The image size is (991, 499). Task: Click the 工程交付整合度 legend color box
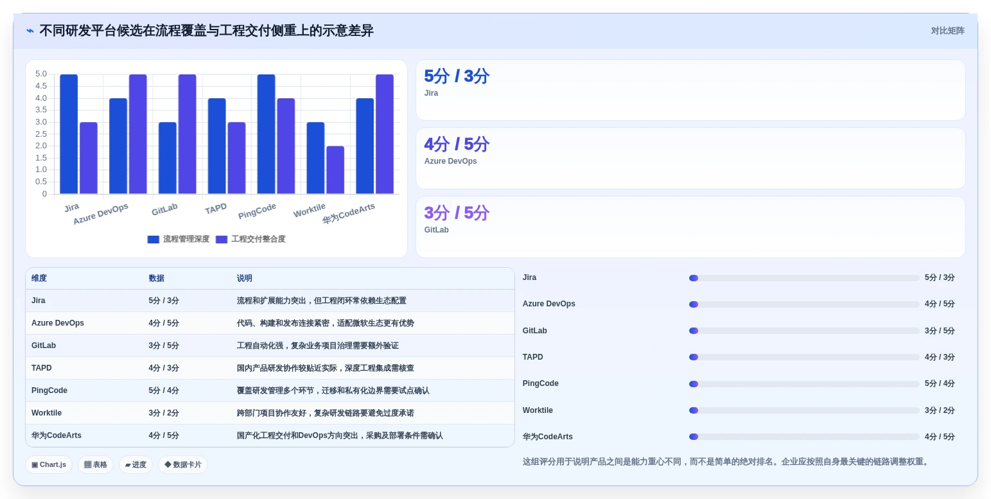(x=222, y=240)
